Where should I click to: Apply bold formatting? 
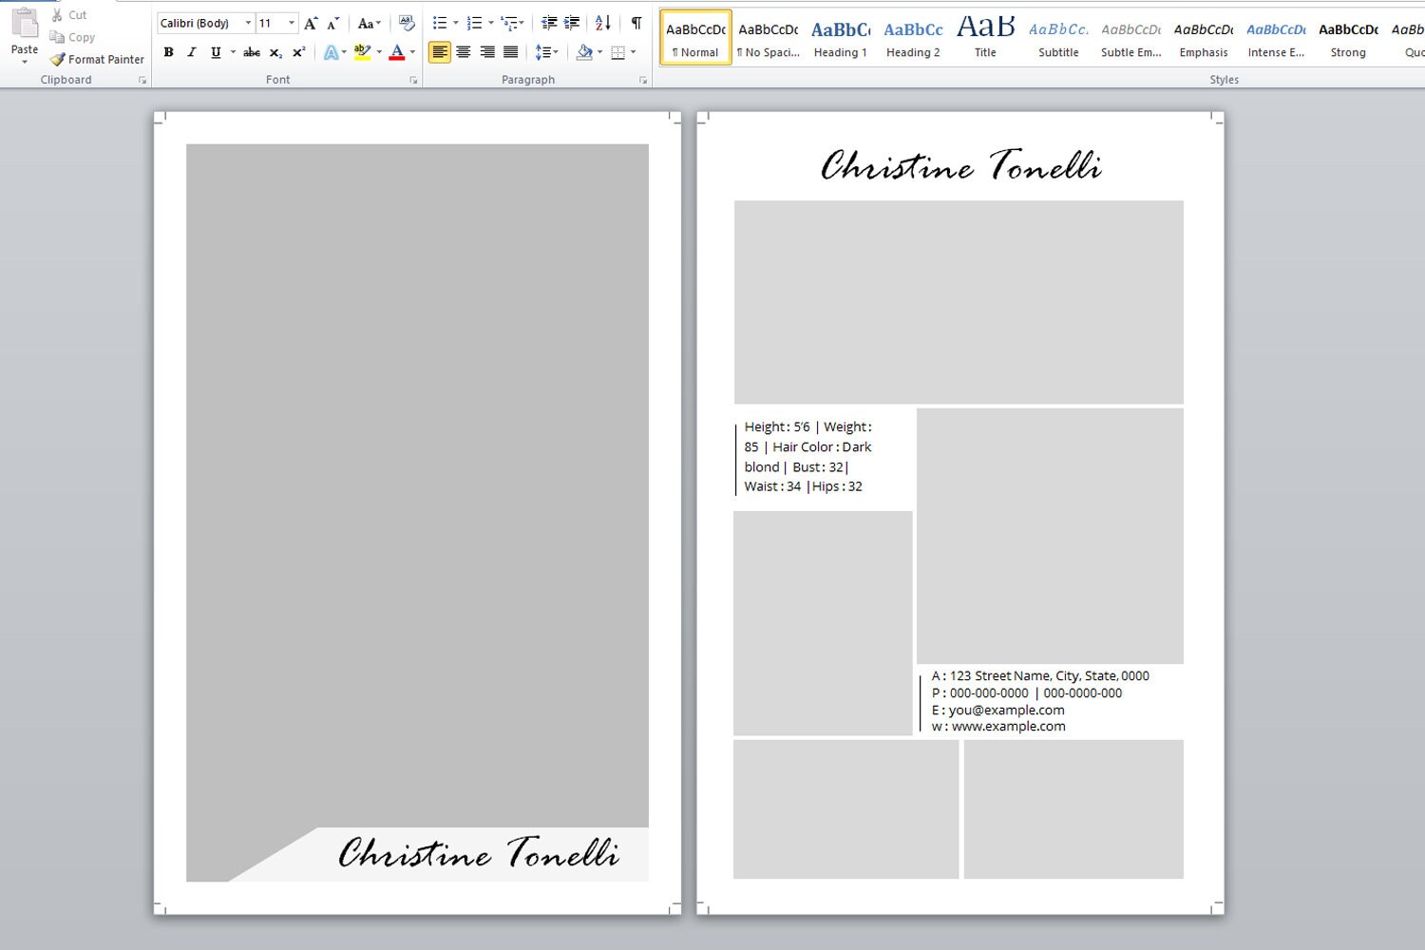(168, 52)
